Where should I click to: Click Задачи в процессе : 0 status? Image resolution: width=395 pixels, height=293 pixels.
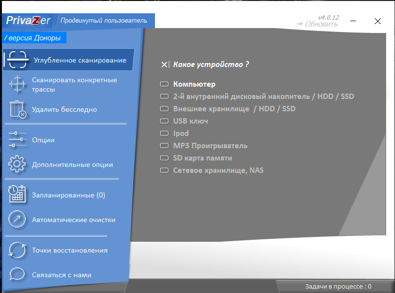pos(338,287)
